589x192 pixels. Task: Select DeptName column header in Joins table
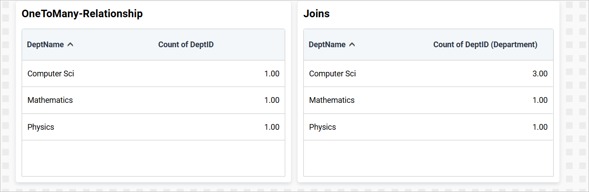point(327,45)
